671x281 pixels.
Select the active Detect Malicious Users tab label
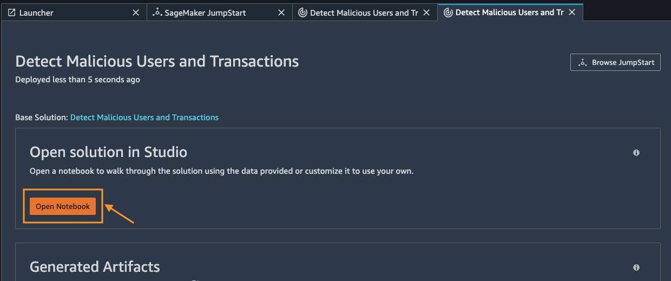tap(510, 12)
